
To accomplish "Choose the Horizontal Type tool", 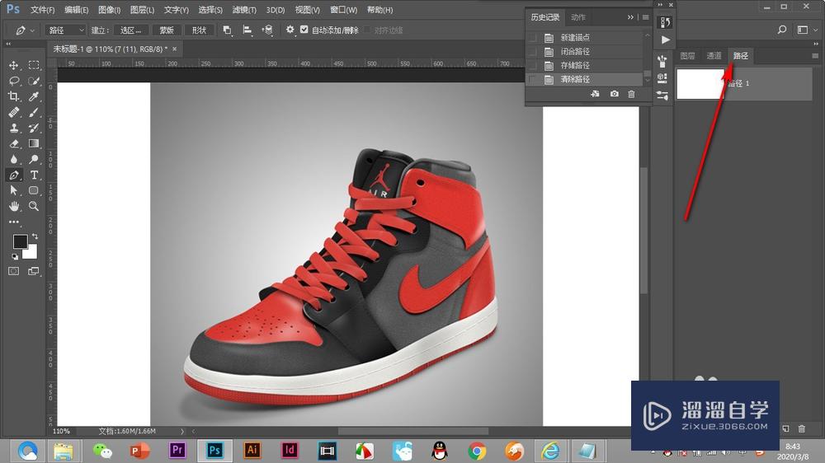I will [x=35, y=175].
